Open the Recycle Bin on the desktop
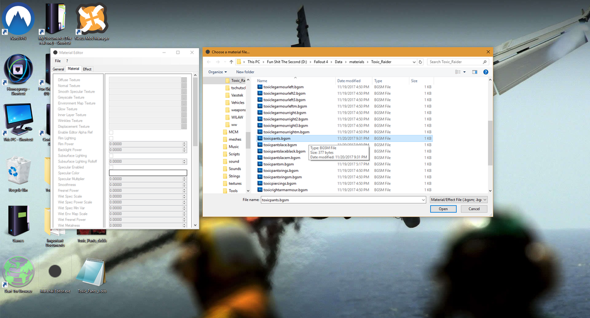Image resolution: width=590 pixels, height=318 pixels. (x=18, y=174)
